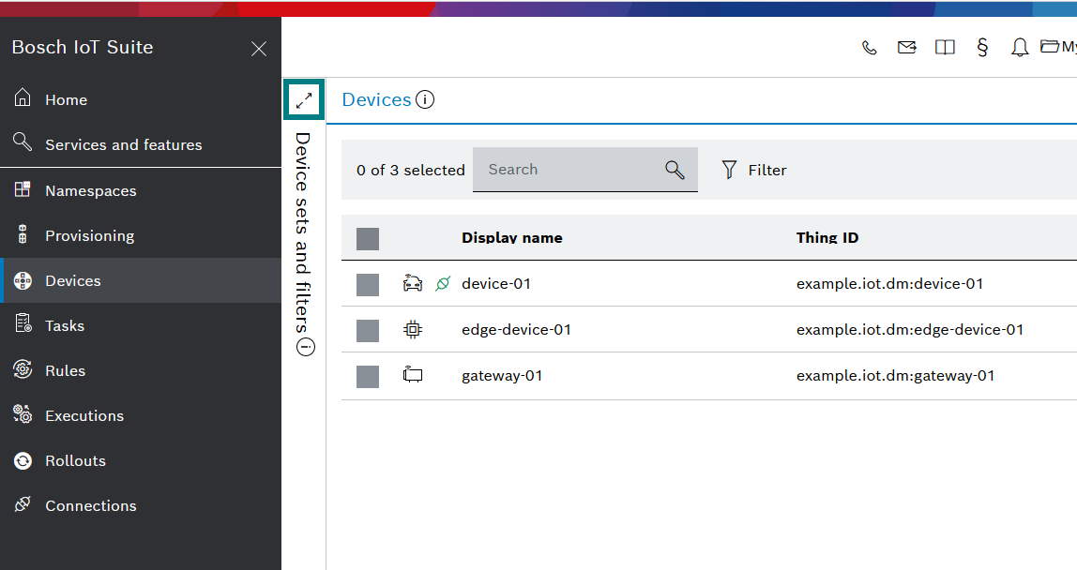Open the documentation book icon
The height and width of the screenshot is (570, 1077).
coord(945,48)
